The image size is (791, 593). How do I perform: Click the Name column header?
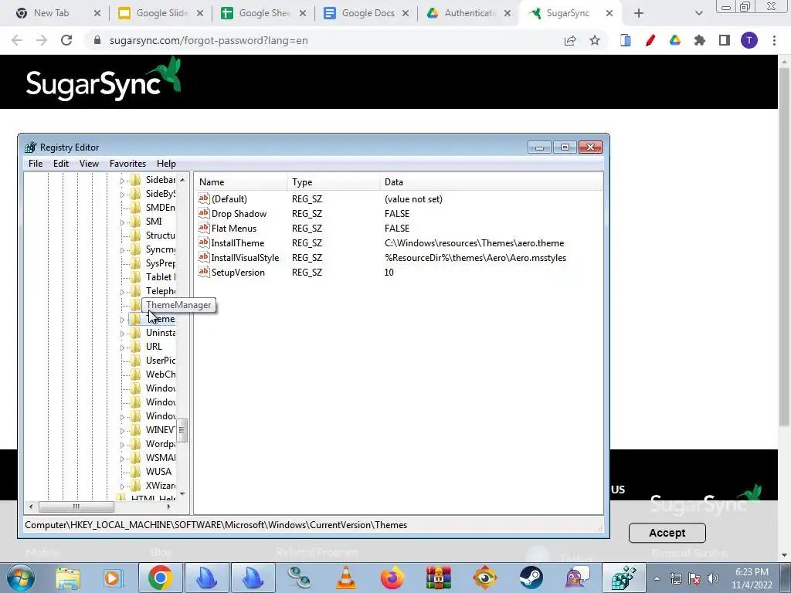pos(241,182)
